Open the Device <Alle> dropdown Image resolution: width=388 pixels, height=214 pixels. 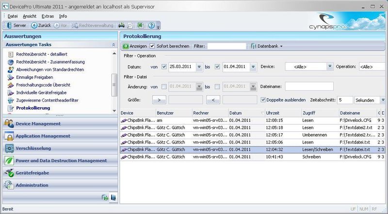330,67
